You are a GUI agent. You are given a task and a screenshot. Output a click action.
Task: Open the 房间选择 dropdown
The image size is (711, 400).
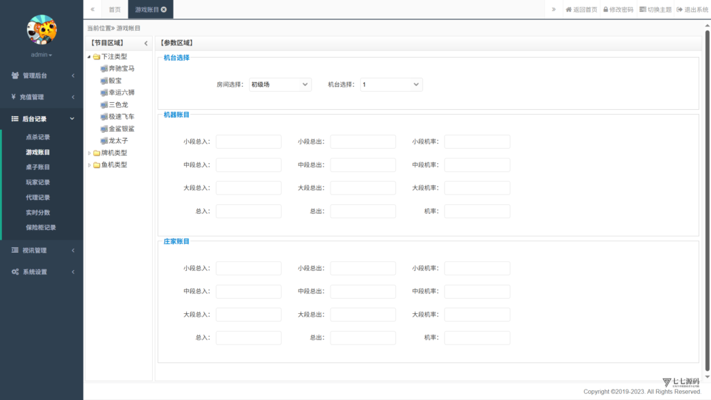[281, 84]
